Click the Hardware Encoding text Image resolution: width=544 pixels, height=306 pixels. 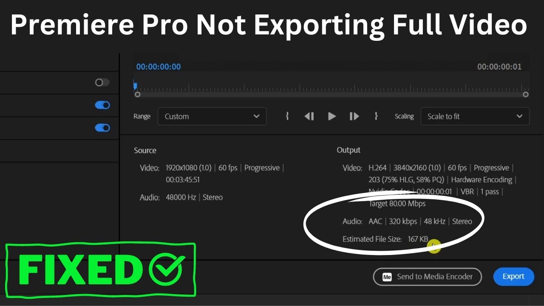(x=482, y=180)
